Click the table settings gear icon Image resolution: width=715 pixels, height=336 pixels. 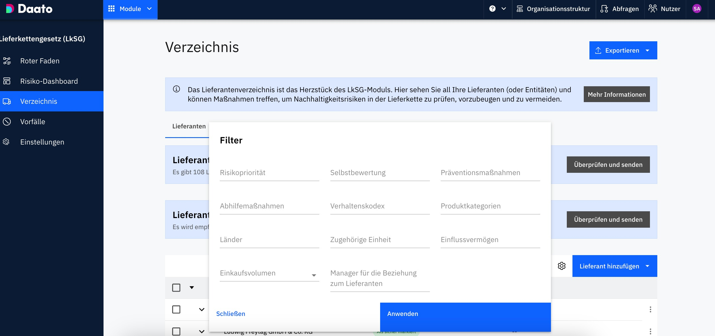[x=561, y=266]
